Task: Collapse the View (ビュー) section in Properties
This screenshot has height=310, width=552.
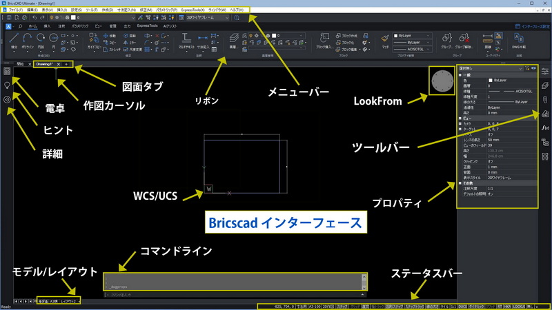Action: tap(460, 118)
